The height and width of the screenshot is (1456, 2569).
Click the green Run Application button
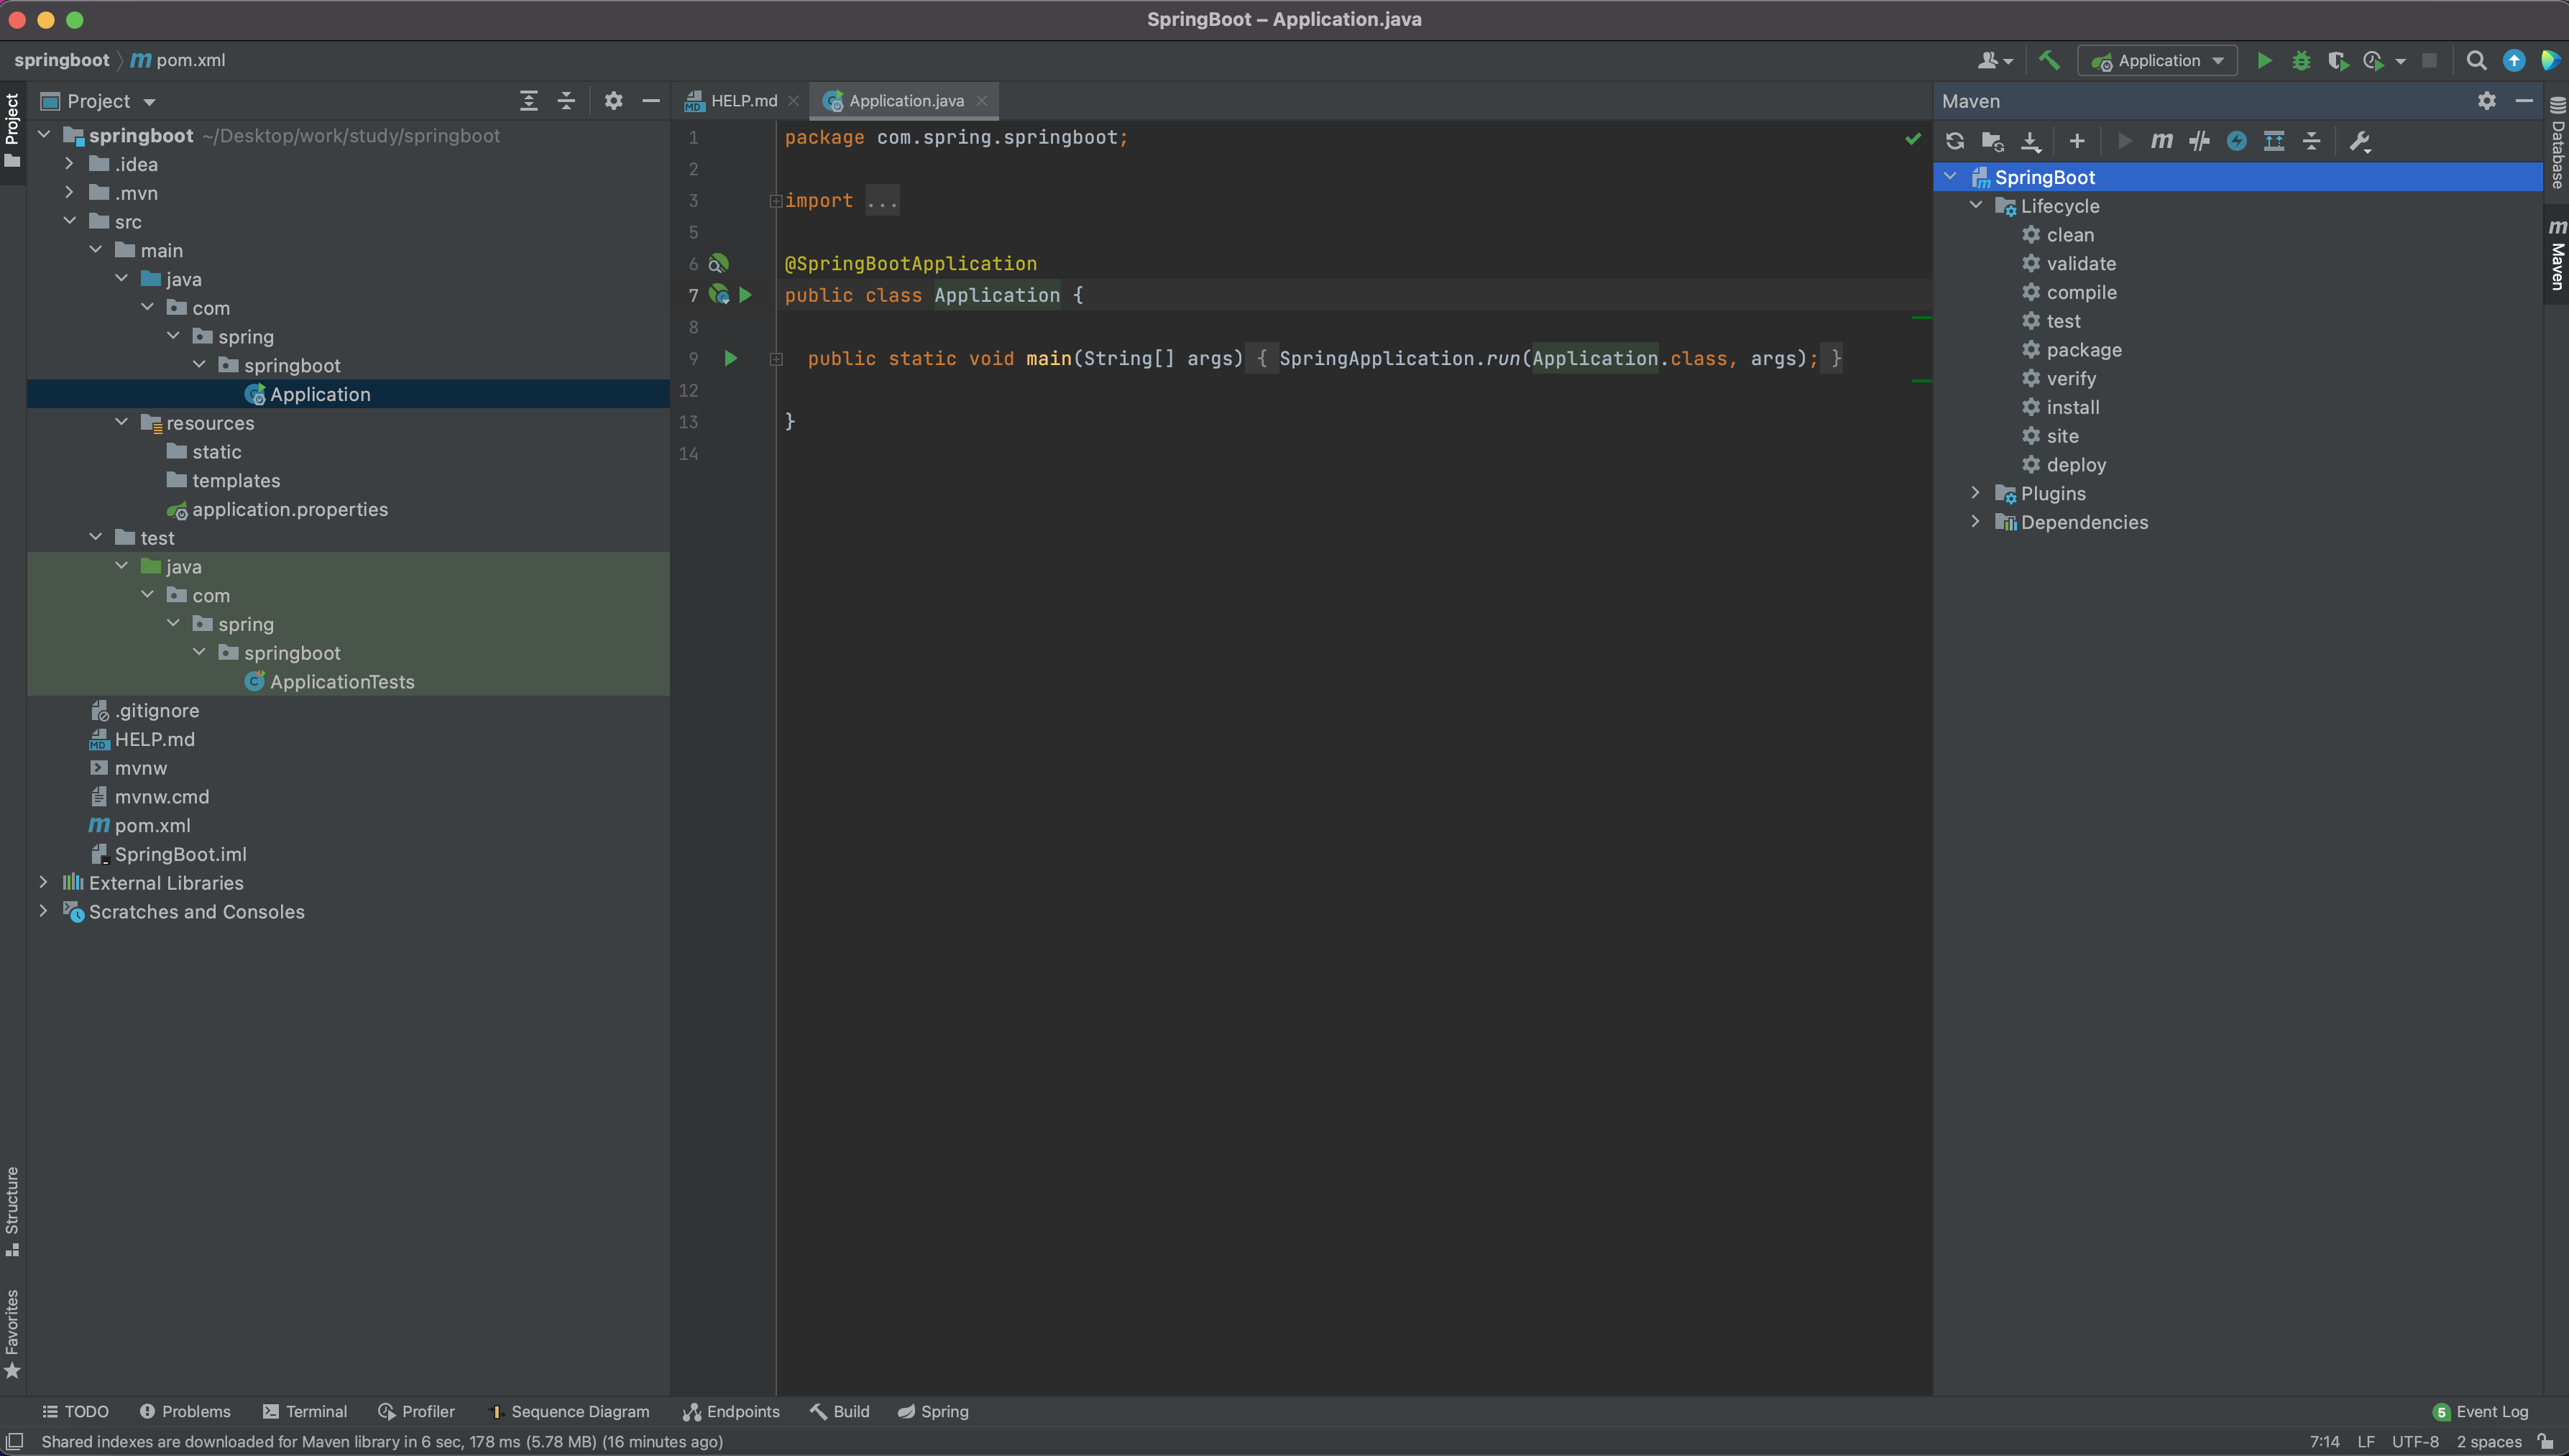click(x=2264, y=60)
